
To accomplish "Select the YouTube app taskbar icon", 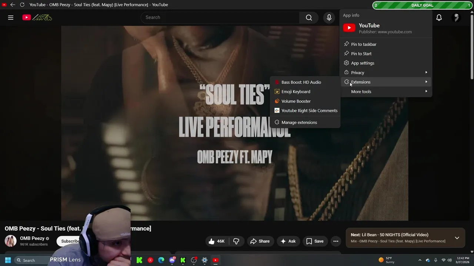I will (216, 260).
